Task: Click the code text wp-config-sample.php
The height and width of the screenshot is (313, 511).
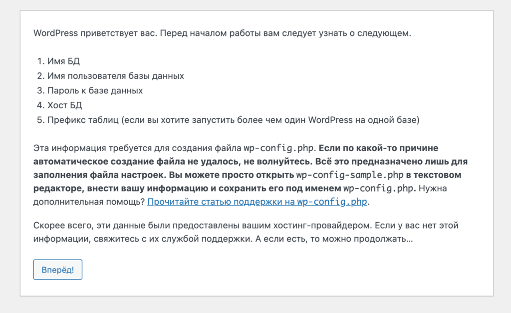Action: pyautogui.click(x=350, y=175)
